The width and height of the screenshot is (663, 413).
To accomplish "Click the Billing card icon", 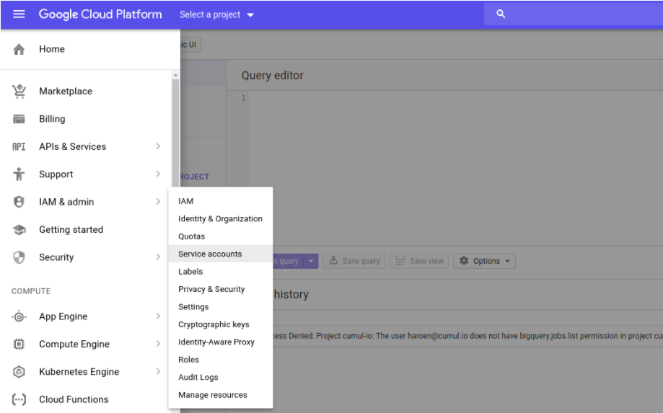I will [x=19, y=119].
